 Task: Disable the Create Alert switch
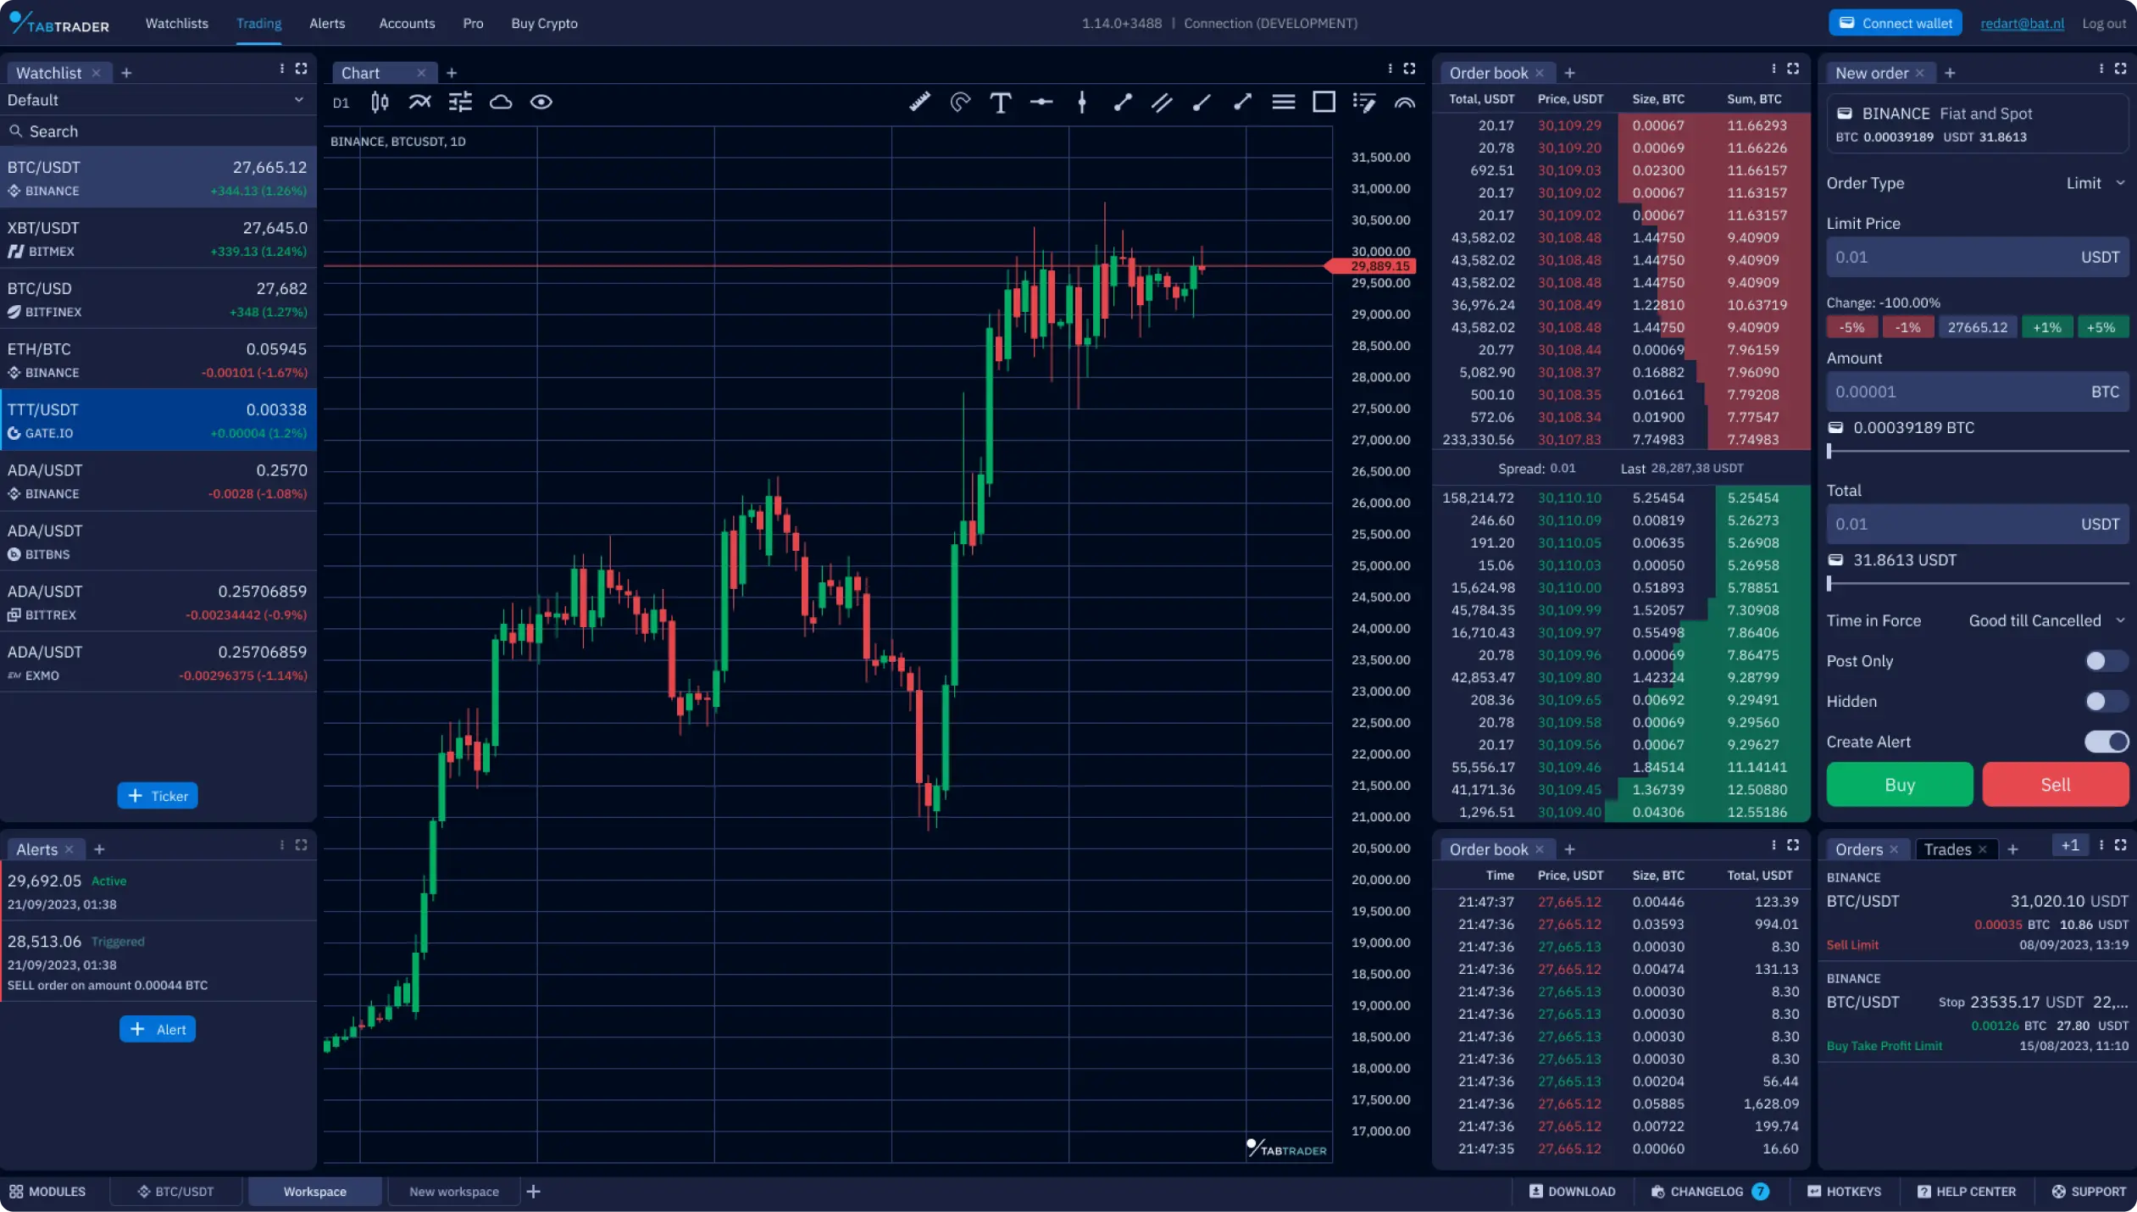(x=2105, y=742)
